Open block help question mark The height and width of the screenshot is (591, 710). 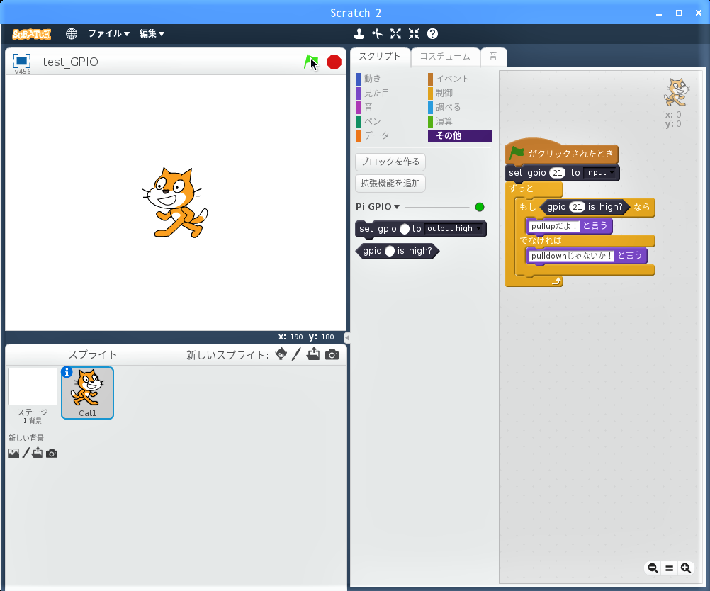tap(432, 33)
